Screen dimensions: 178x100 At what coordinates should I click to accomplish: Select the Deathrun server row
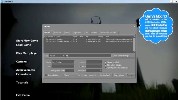(x=88, y=39)
